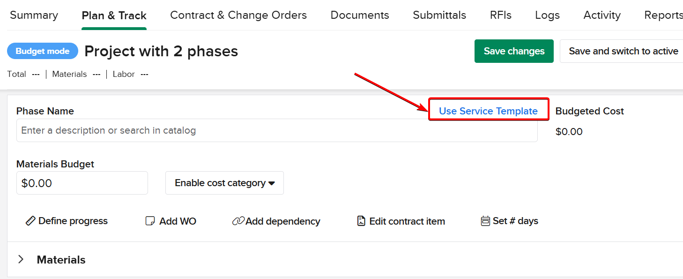Go to the Documents tab
The height and width of the screenshot is (279, 683).
(x=360, y=15)
